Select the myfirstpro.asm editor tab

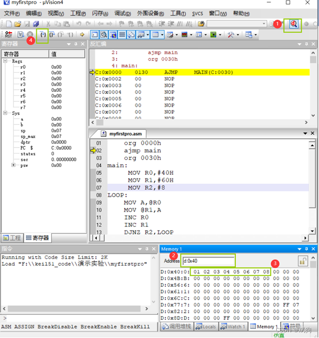(x=122, y=134)
